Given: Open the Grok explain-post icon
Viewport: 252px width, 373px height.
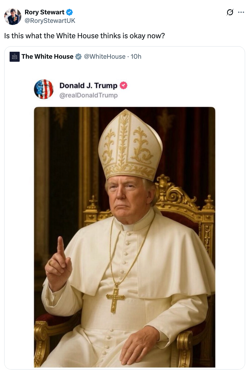Looking at the screenshot, I should (x=230, y=12).
